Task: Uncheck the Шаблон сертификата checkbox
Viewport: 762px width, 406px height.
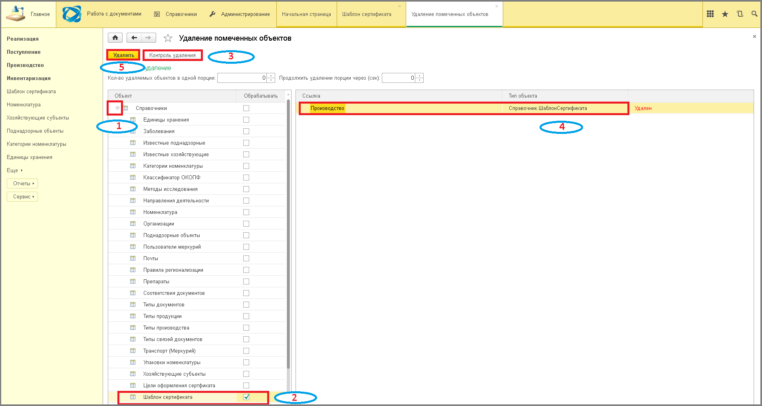Action: pos(246,397)
